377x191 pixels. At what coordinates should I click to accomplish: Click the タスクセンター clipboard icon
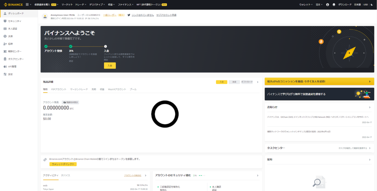pos(5,59)
